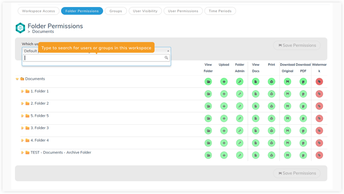Click View Docs icon for 4. Folder 4
The image size is (344, 194).
[x=255, y=143]
